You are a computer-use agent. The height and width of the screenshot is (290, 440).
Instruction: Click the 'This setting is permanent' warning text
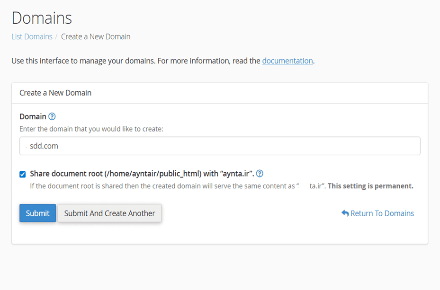click(370, 186)
